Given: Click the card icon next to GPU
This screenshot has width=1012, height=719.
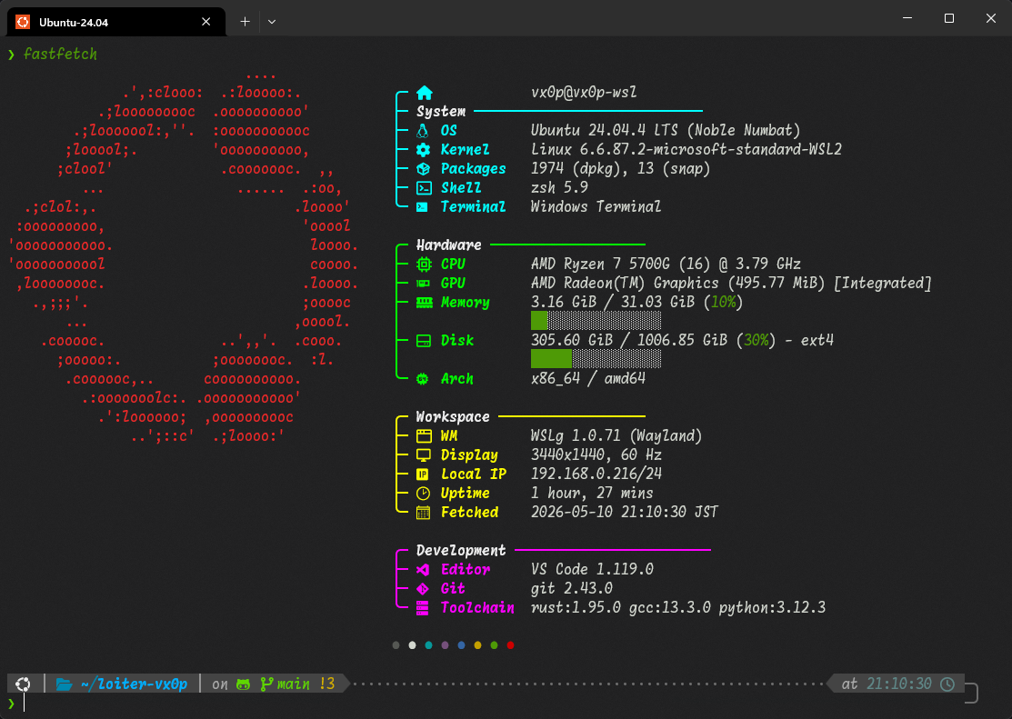Looking at the screenshot, I should [424, 284].
